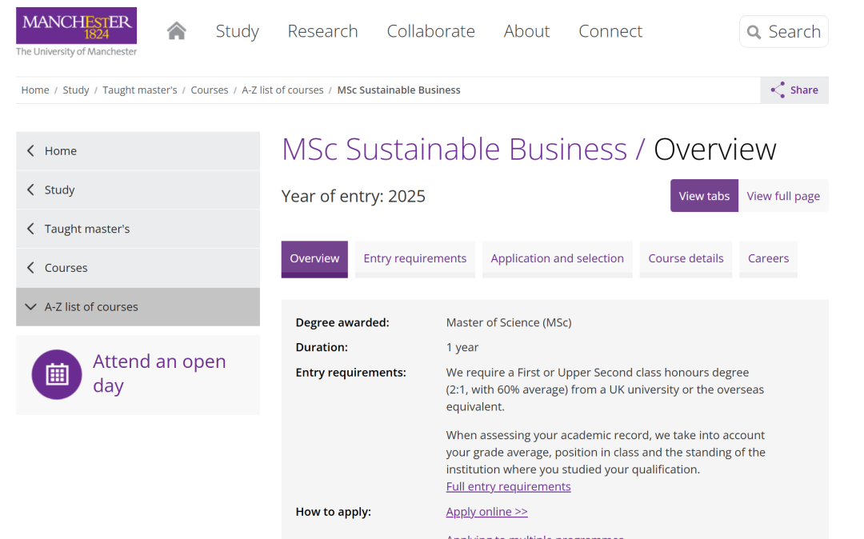Viewport: 864px width, 539px height.
Task: Switch to Application and selection tab
Action: (x=557, y=259)
